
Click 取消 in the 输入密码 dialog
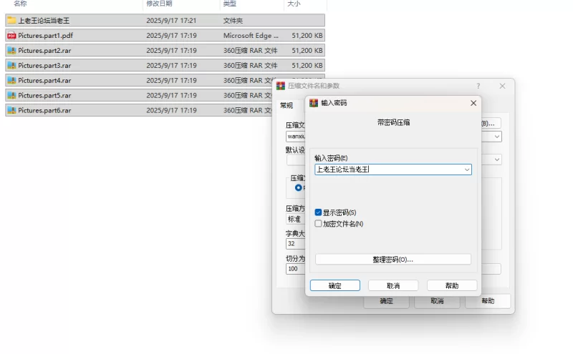(393, 286)
